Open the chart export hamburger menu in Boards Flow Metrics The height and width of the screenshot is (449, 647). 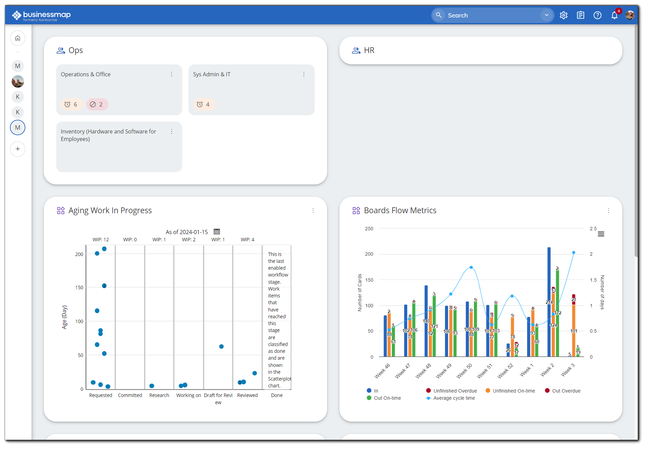coord(601,233)
